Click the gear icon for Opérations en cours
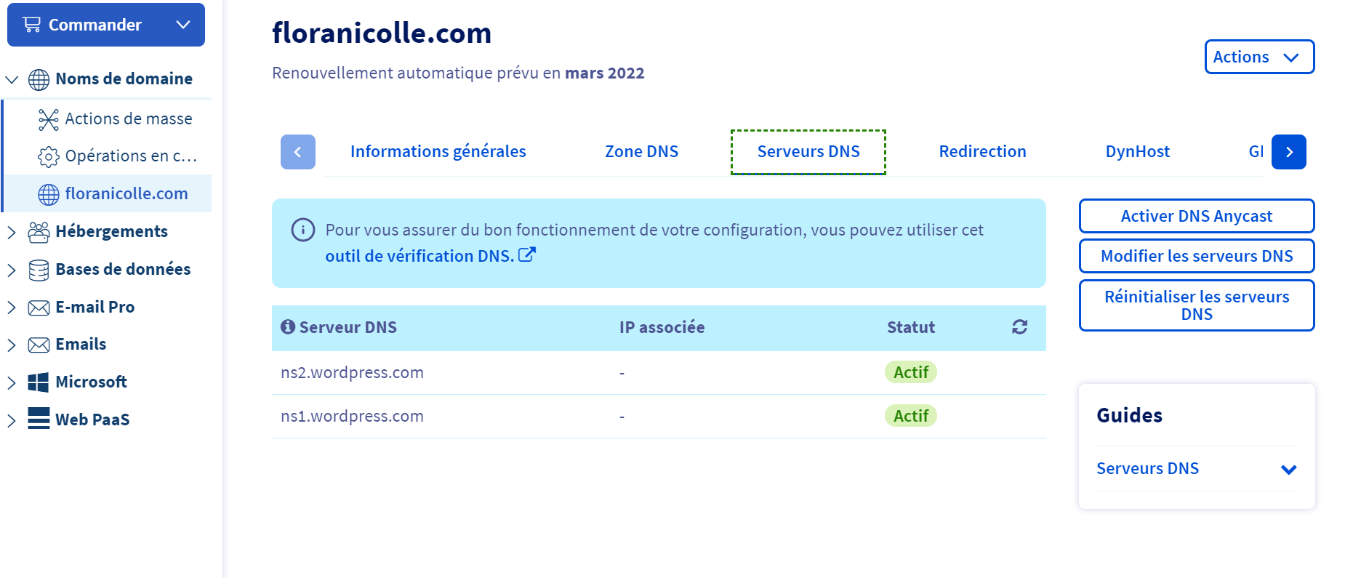Image resolution: width=1345 pixels, height=578 pixels. tap(48, 156)
